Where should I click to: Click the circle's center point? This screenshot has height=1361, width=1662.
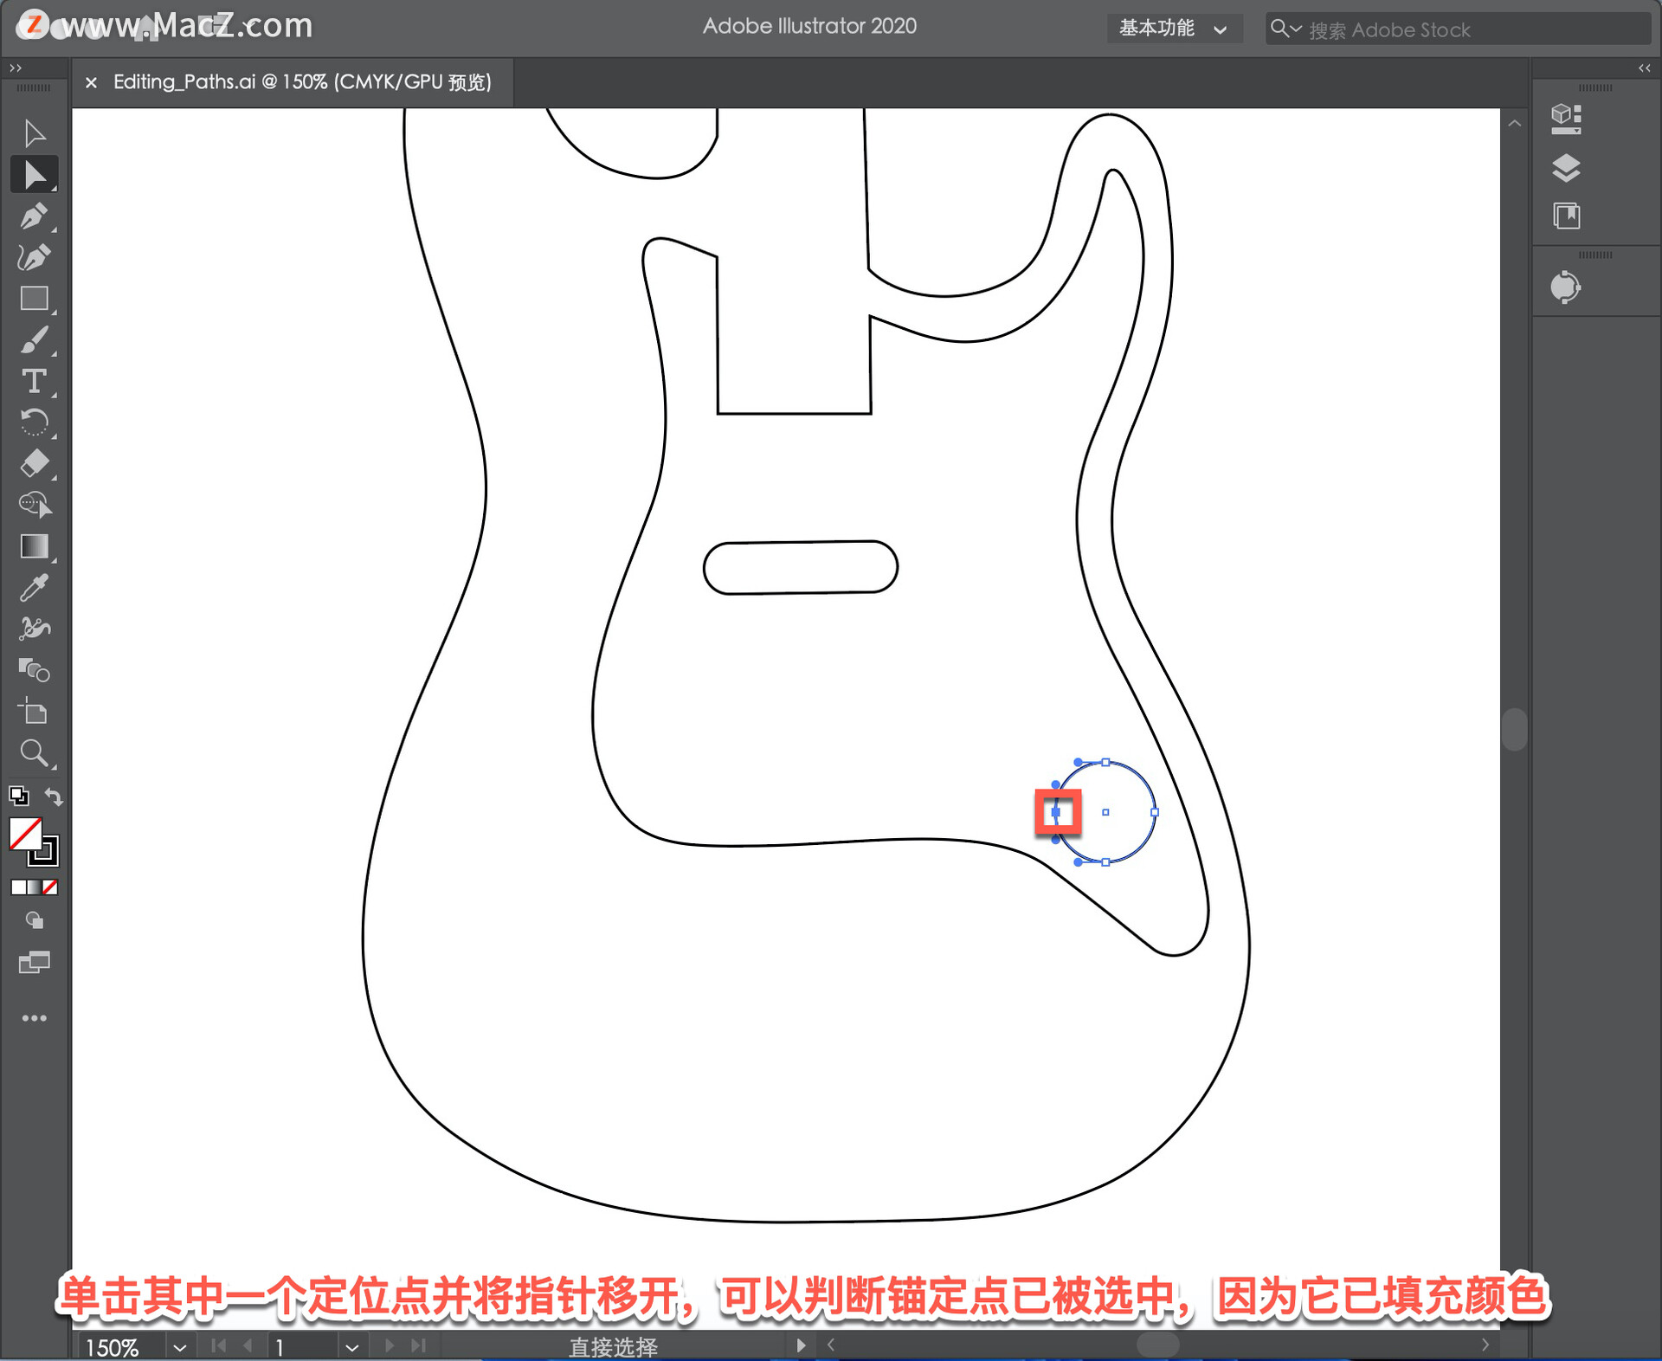point(1105,812)
